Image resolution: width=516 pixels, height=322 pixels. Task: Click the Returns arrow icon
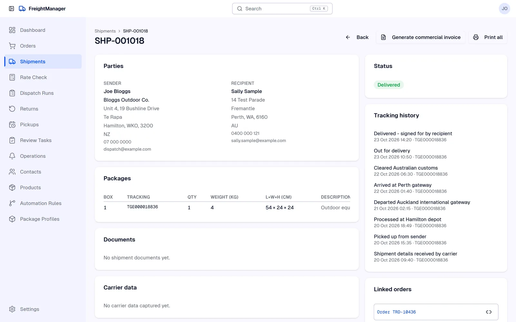(12, 109)
